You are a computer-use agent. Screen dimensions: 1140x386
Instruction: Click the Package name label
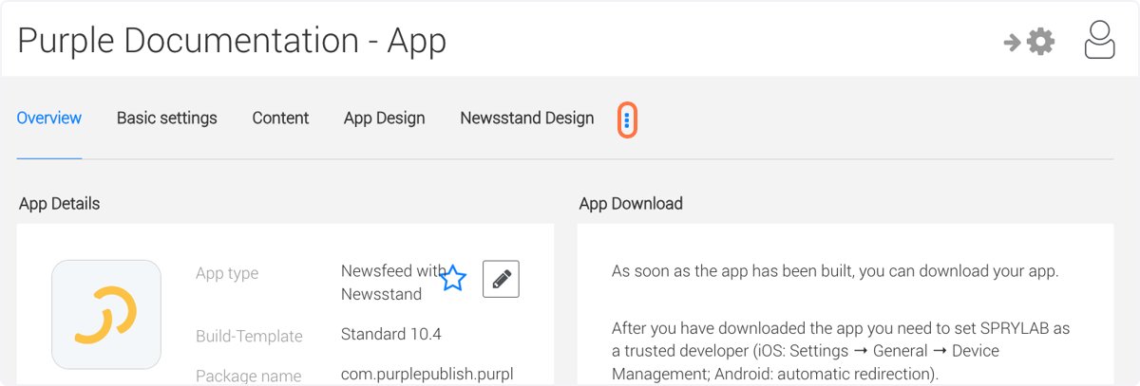pyautogui.click(x=249, y=376)
